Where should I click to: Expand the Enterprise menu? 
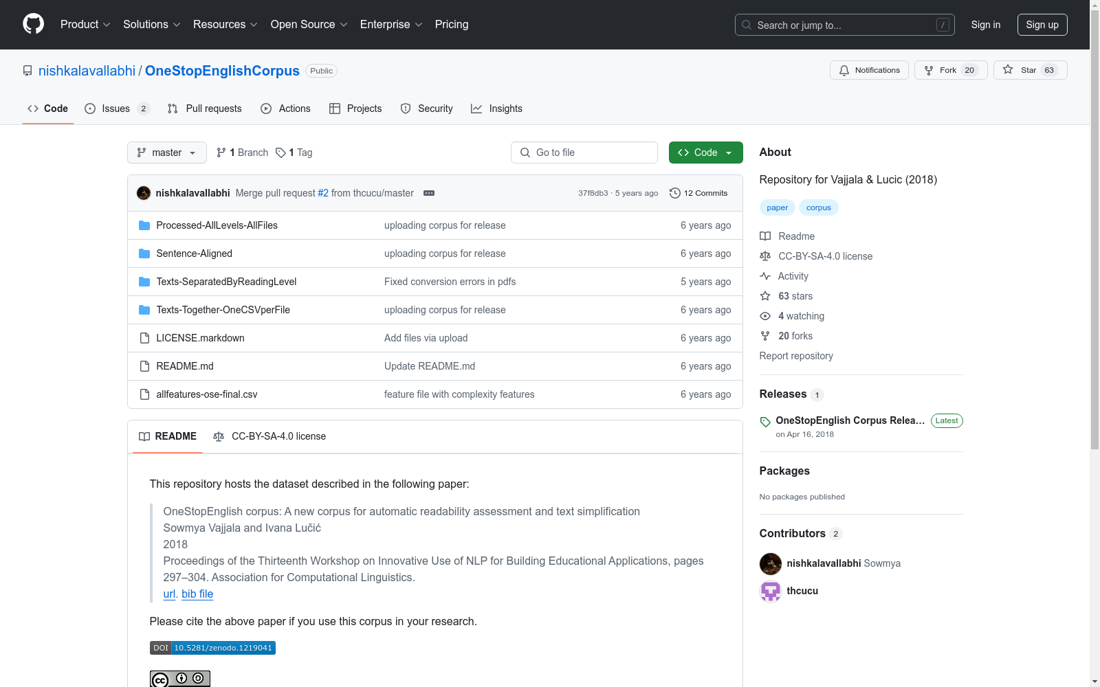tap(391, 25)
